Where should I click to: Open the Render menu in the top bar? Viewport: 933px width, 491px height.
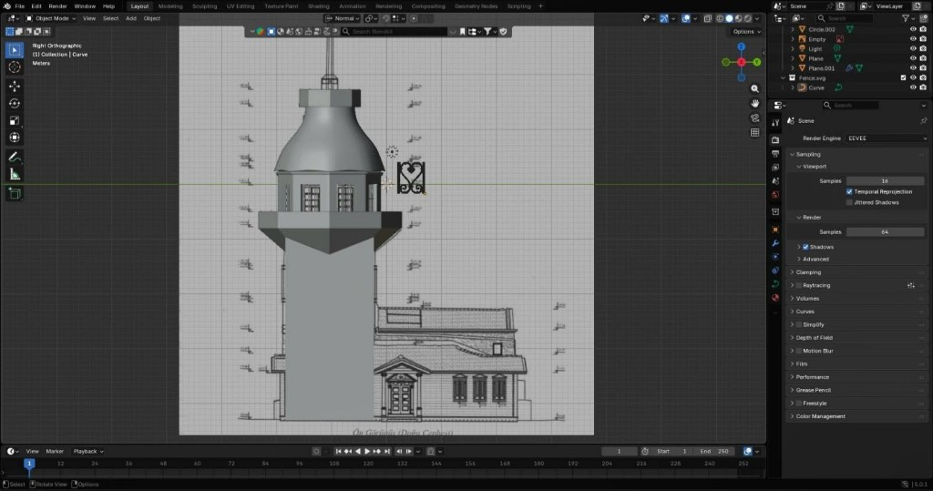57,6
